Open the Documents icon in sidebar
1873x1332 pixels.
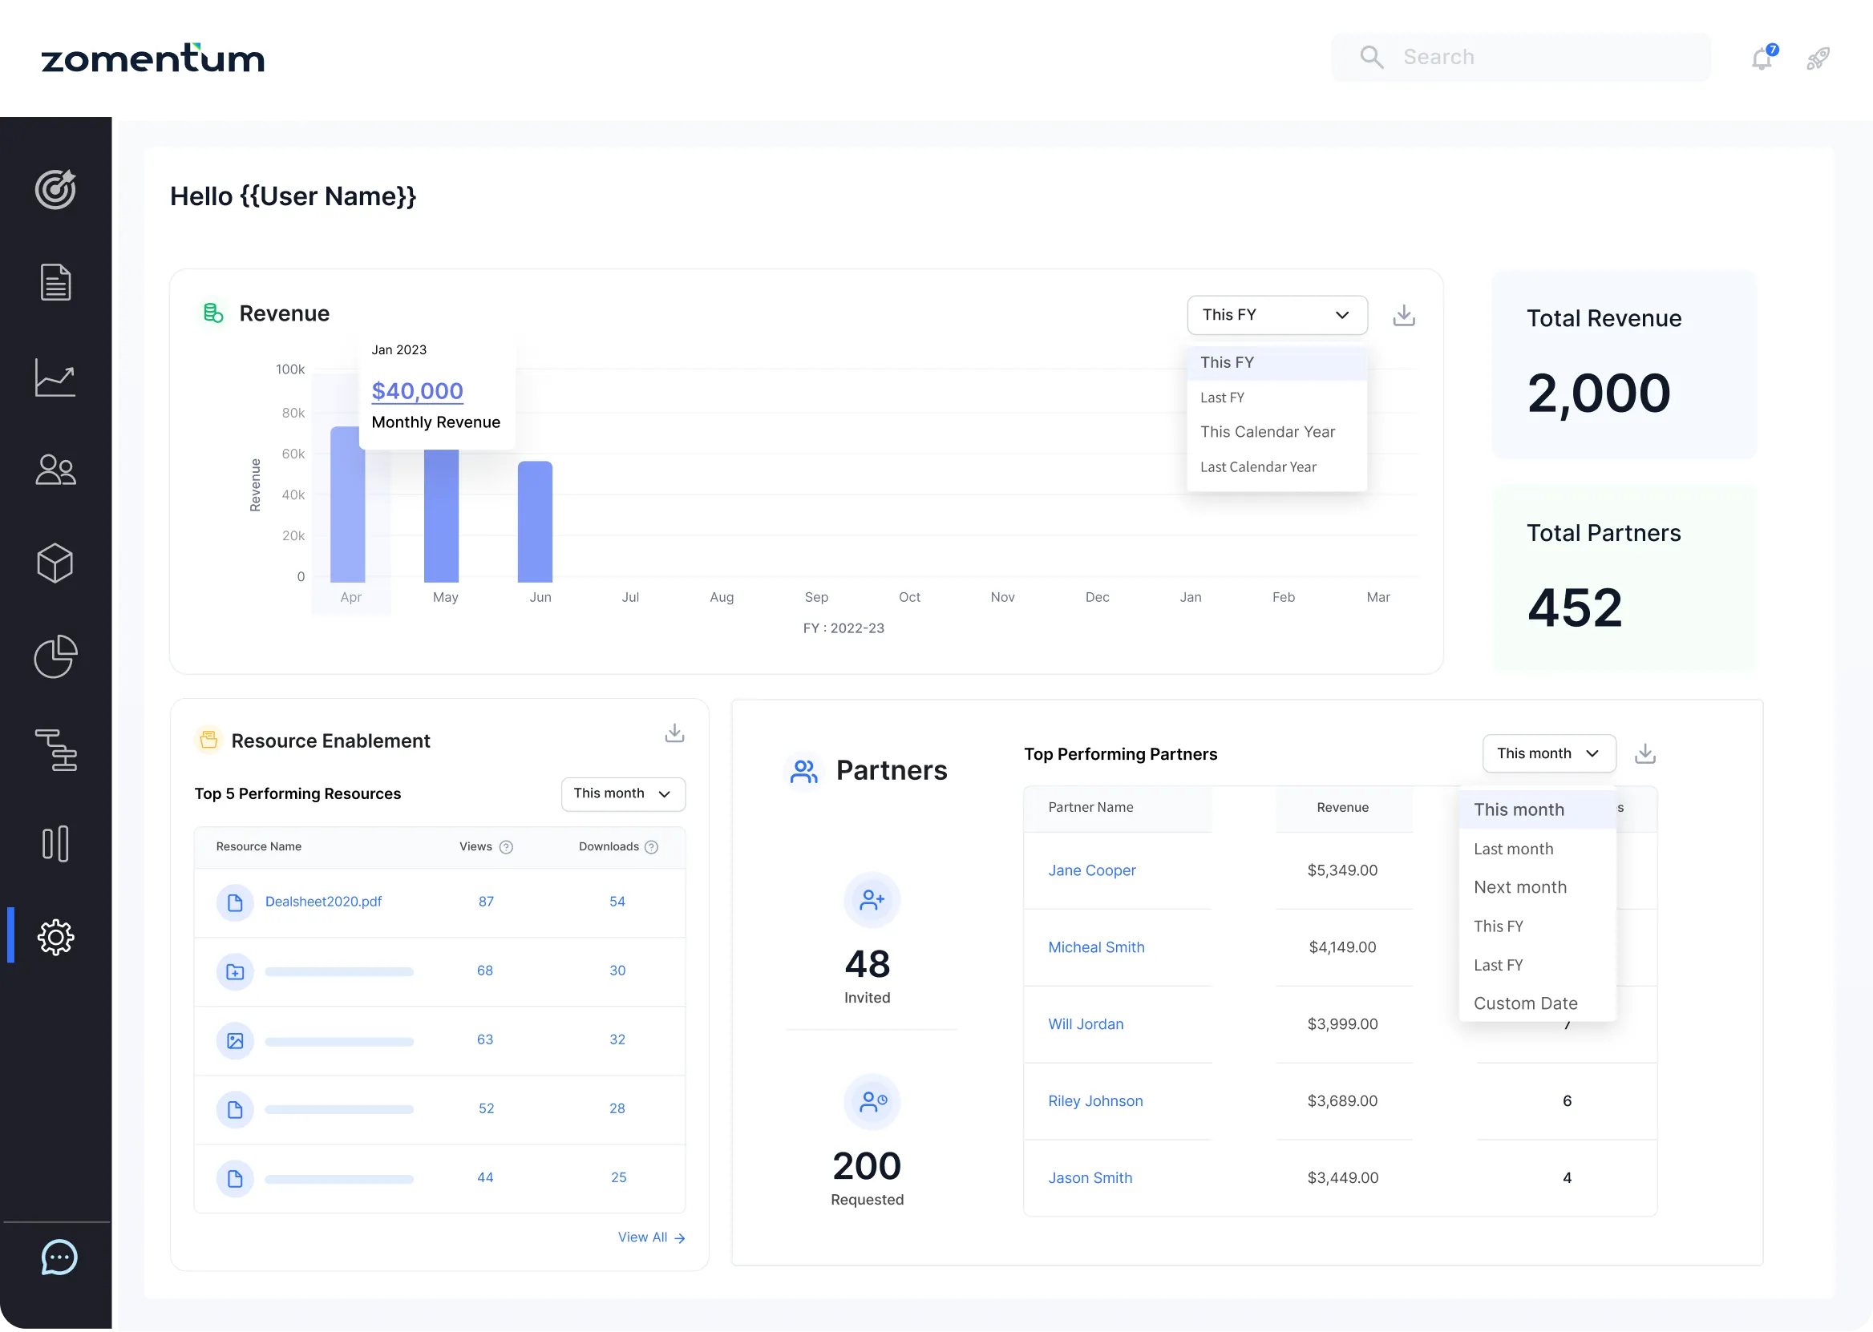click(56, 282)
